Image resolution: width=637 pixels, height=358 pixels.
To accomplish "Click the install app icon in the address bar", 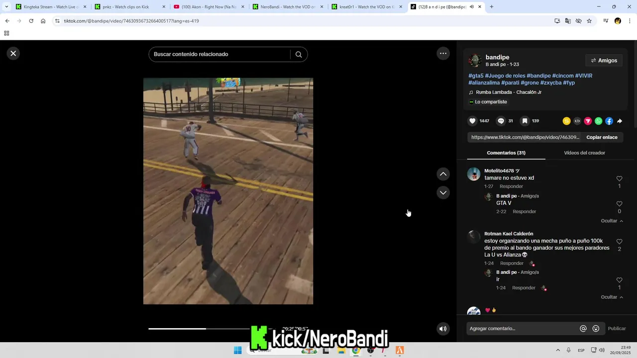I will pyautogui.click(x=557, y=21).
